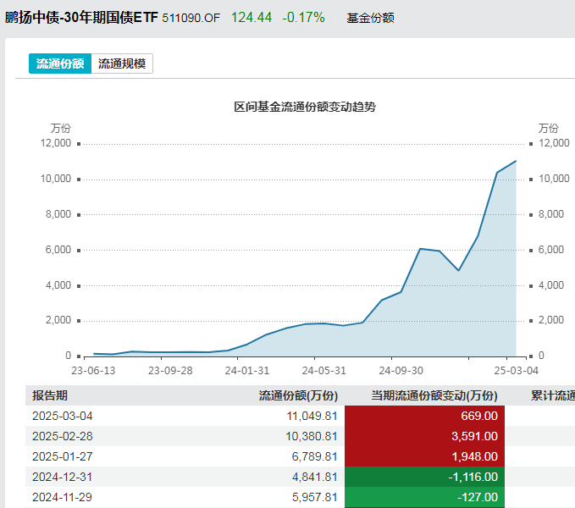Click the partially visible 累计流通 column header
575x508 pixels.
pos(552,395)
